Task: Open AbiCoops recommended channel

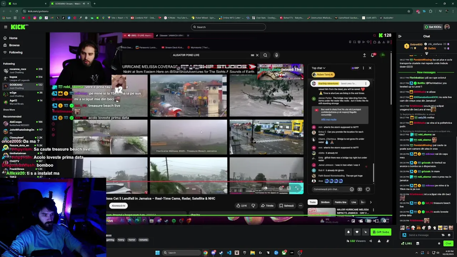Action: coord(23,123)
